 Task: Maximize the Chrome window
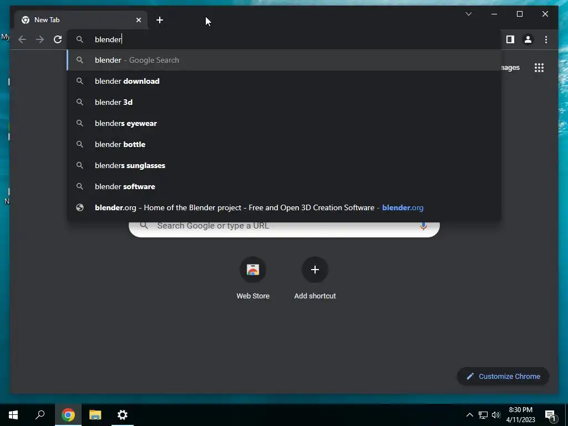click(519, 14)
